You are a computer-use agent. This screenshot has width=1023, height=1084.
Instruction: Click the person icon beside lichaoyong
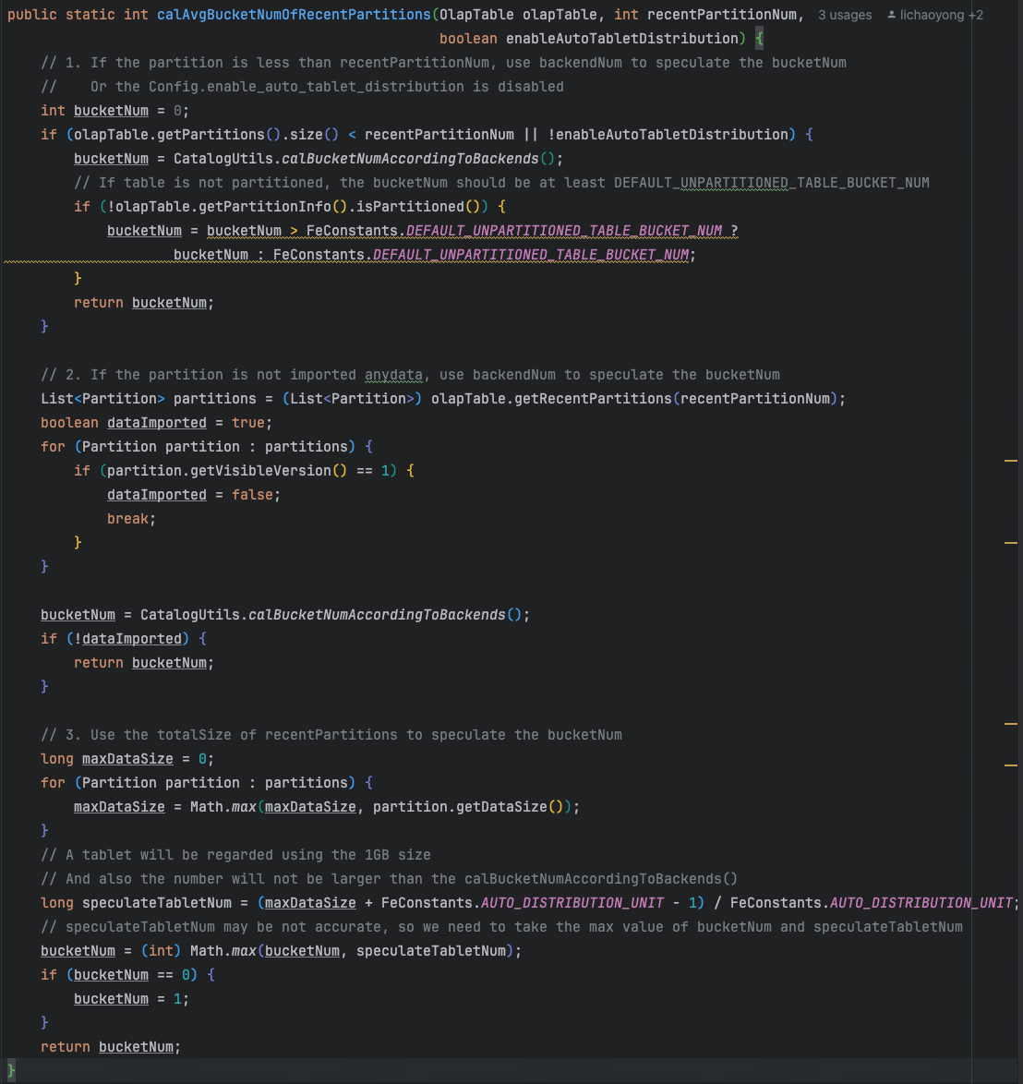[892, 15]
